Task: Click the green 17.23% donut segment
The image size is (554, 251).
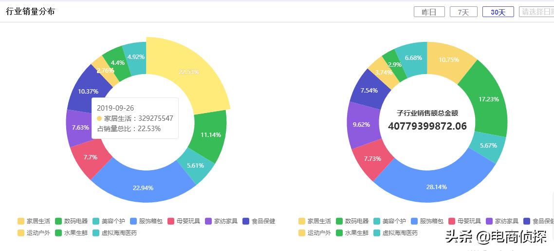Action: point(488,99)
